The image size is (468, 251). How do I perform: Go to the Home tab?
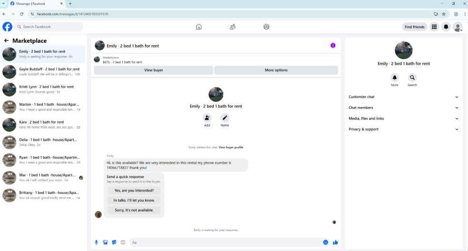(199, 27)
